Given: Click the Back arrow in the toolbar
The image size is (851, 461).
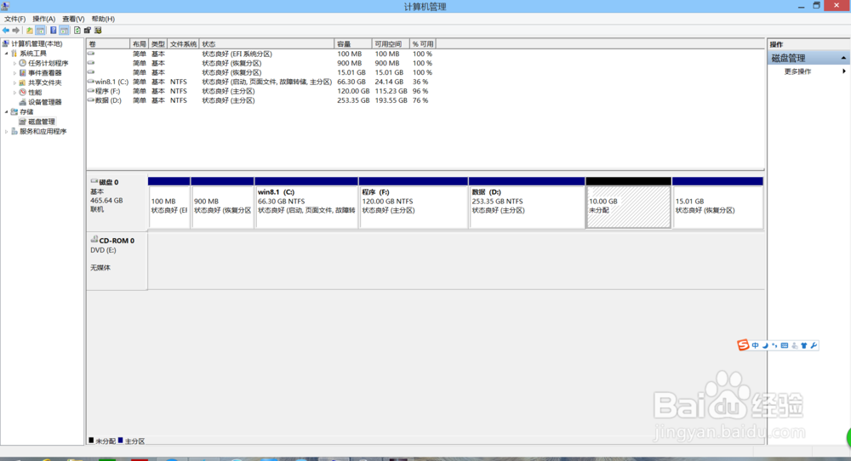Looking at the screenshot, I should tap(5, 31).
